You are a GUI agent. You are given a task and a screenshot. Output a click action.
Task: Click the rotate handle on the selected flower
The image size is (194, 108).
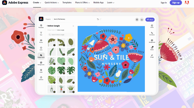(x=88, y=49)
